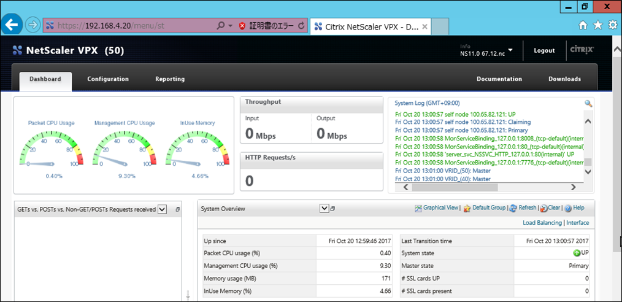The height and width of the screenshot is (302, 622).
Task: Click the green UP system state icon
Action: coord(577,253)
